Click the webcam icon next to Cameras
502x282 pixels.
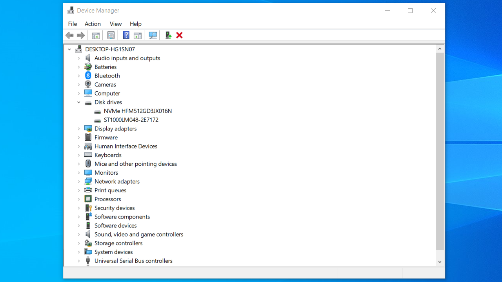88,85
